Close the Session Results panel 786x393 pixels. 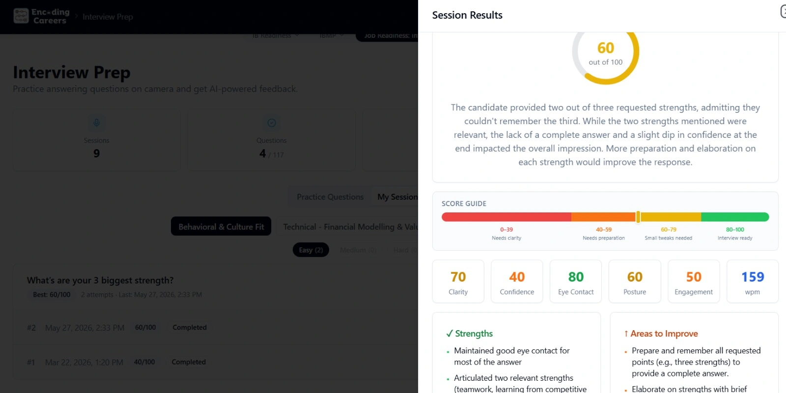[784, 11]
